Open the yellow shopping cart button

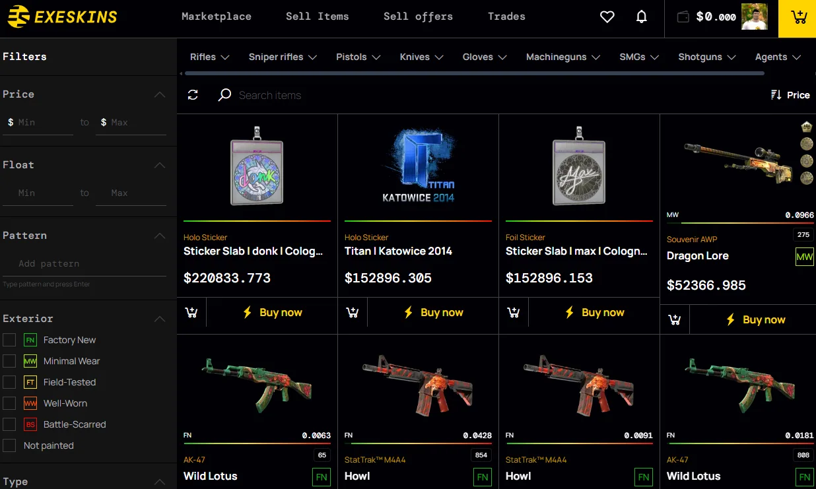coord(798,18)
